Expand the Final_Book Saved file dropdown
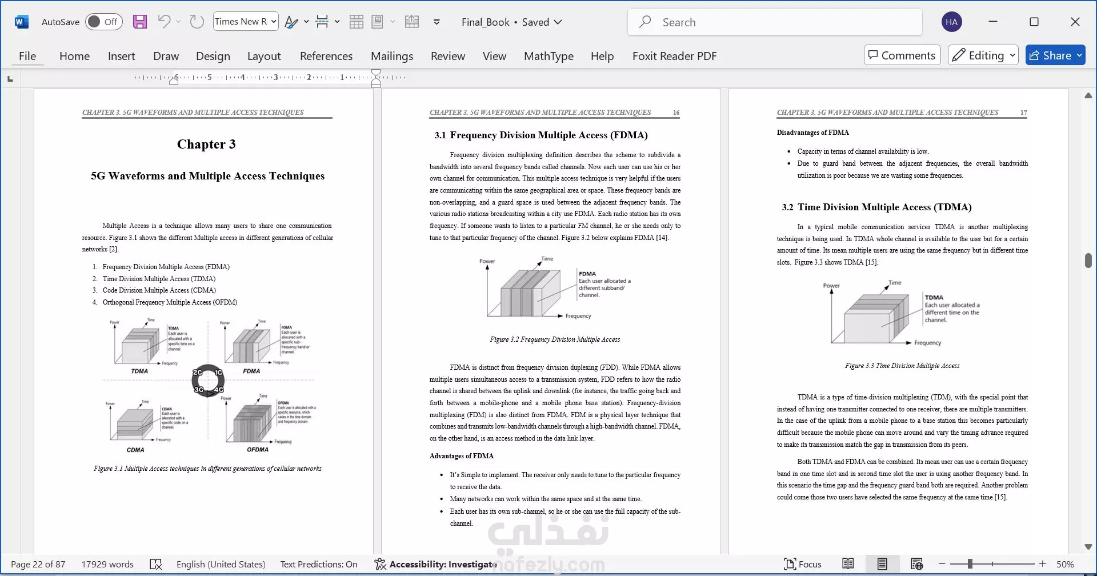This screenshot has width=1097, height=576. (512, 22)
